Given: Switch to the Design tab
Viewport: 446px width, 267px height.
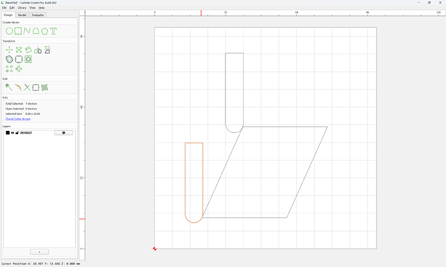Looking at the screenshot, I should point(8,15).
